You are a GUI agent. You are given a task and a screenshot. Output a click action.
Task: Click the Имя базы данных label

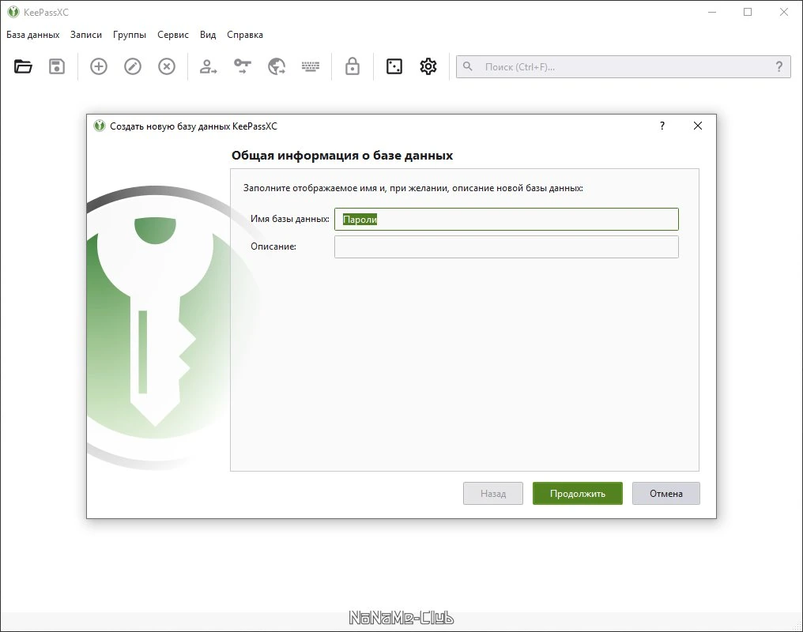(290, 219)
